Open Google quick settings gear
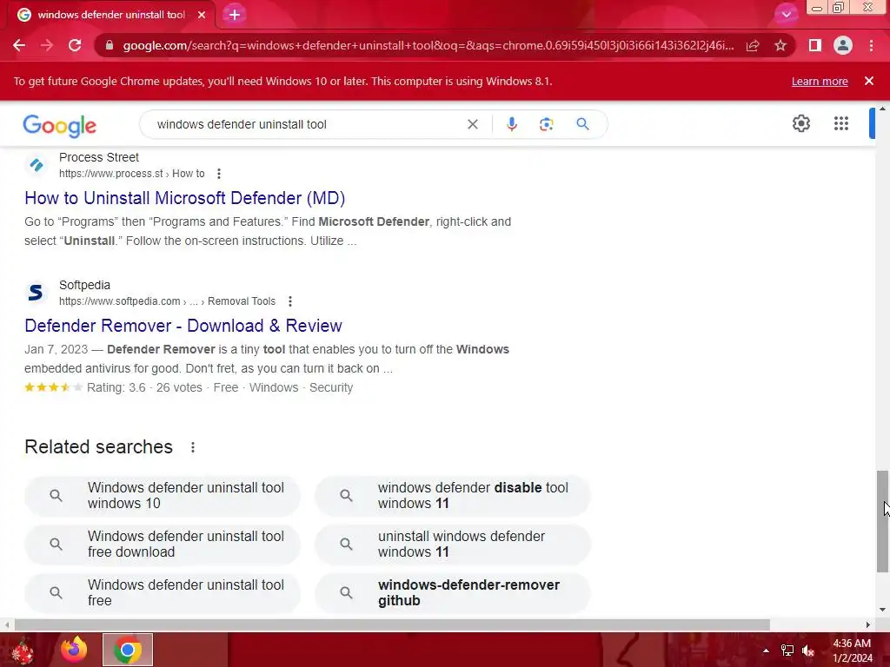890x667 pixels. [800, 123]
